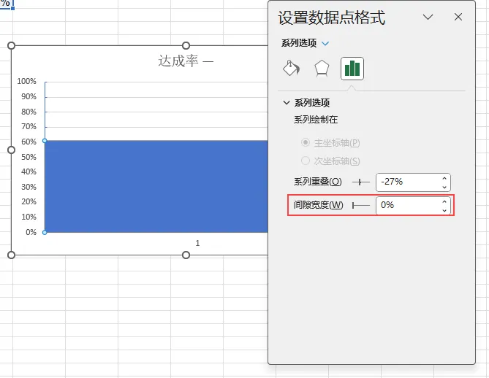Click the 系列重叠 slider handle
The width and height of the screenshot is (489, 378).
(360, 182)
